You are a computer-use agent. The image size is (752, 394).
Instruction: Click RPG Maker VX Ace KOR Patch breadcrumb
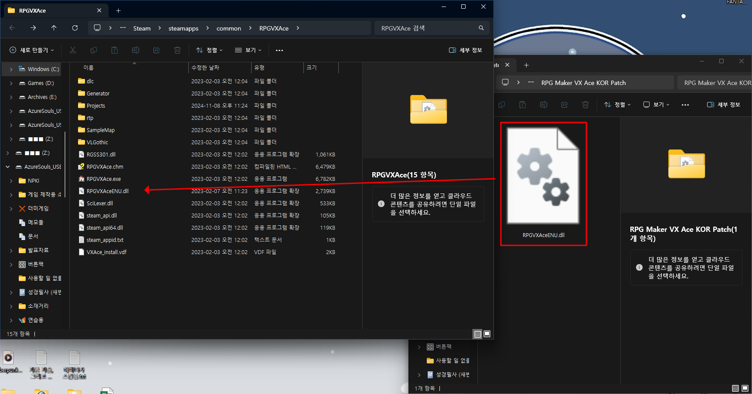coord(583,82)
